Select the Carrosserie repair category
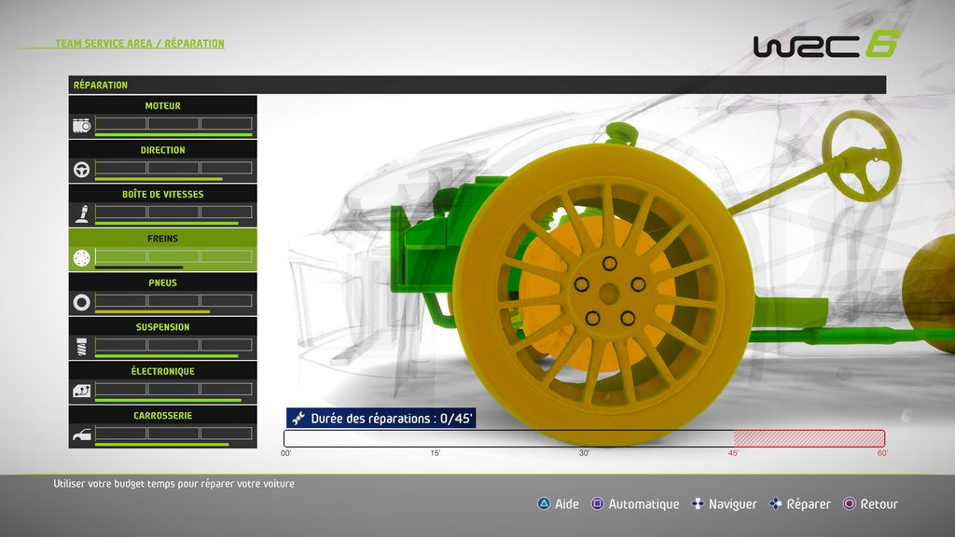Viewport: 955px width, 537px height. [x=162, y=427]
